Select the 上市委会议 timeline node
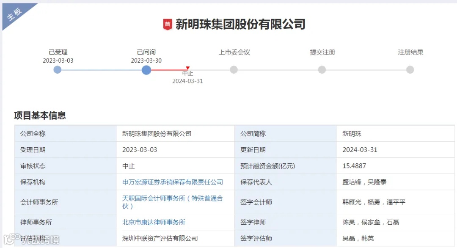457x248 pixels. pos(234,70)
